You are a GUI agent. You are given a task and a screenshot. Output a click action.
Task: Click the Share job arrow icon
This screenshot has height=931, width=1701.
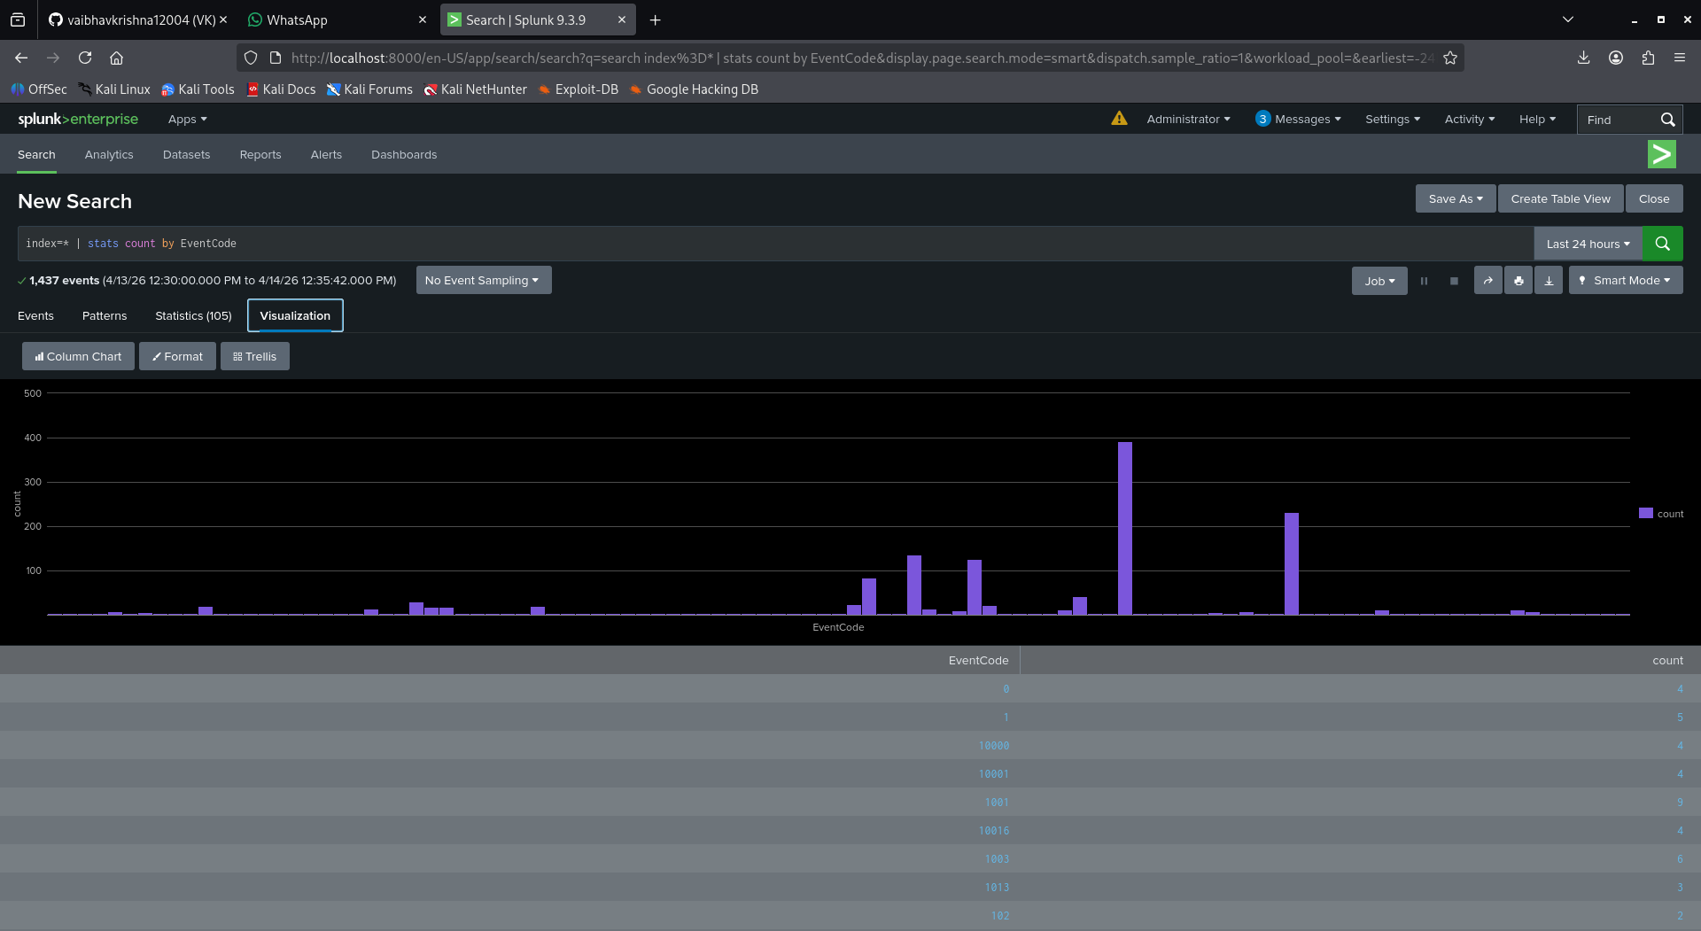[1488, 281]
